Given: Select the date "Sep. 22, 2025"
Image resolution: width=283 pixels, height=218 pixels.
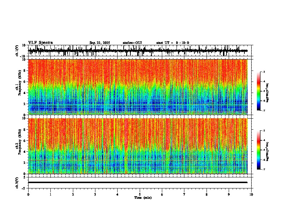Looking at the screenshot, I should 100,43.
